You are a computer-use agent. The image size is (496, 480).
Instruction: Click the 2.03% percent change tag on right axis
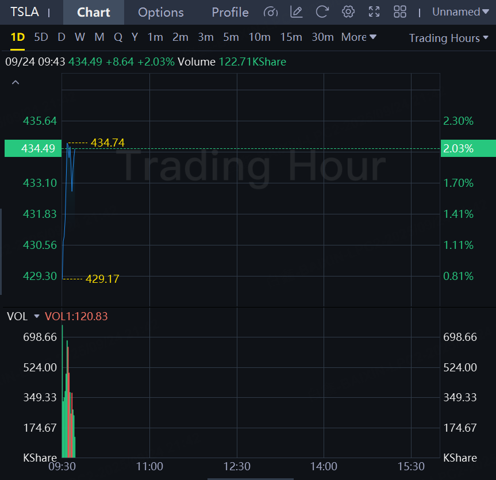point(468,148)
